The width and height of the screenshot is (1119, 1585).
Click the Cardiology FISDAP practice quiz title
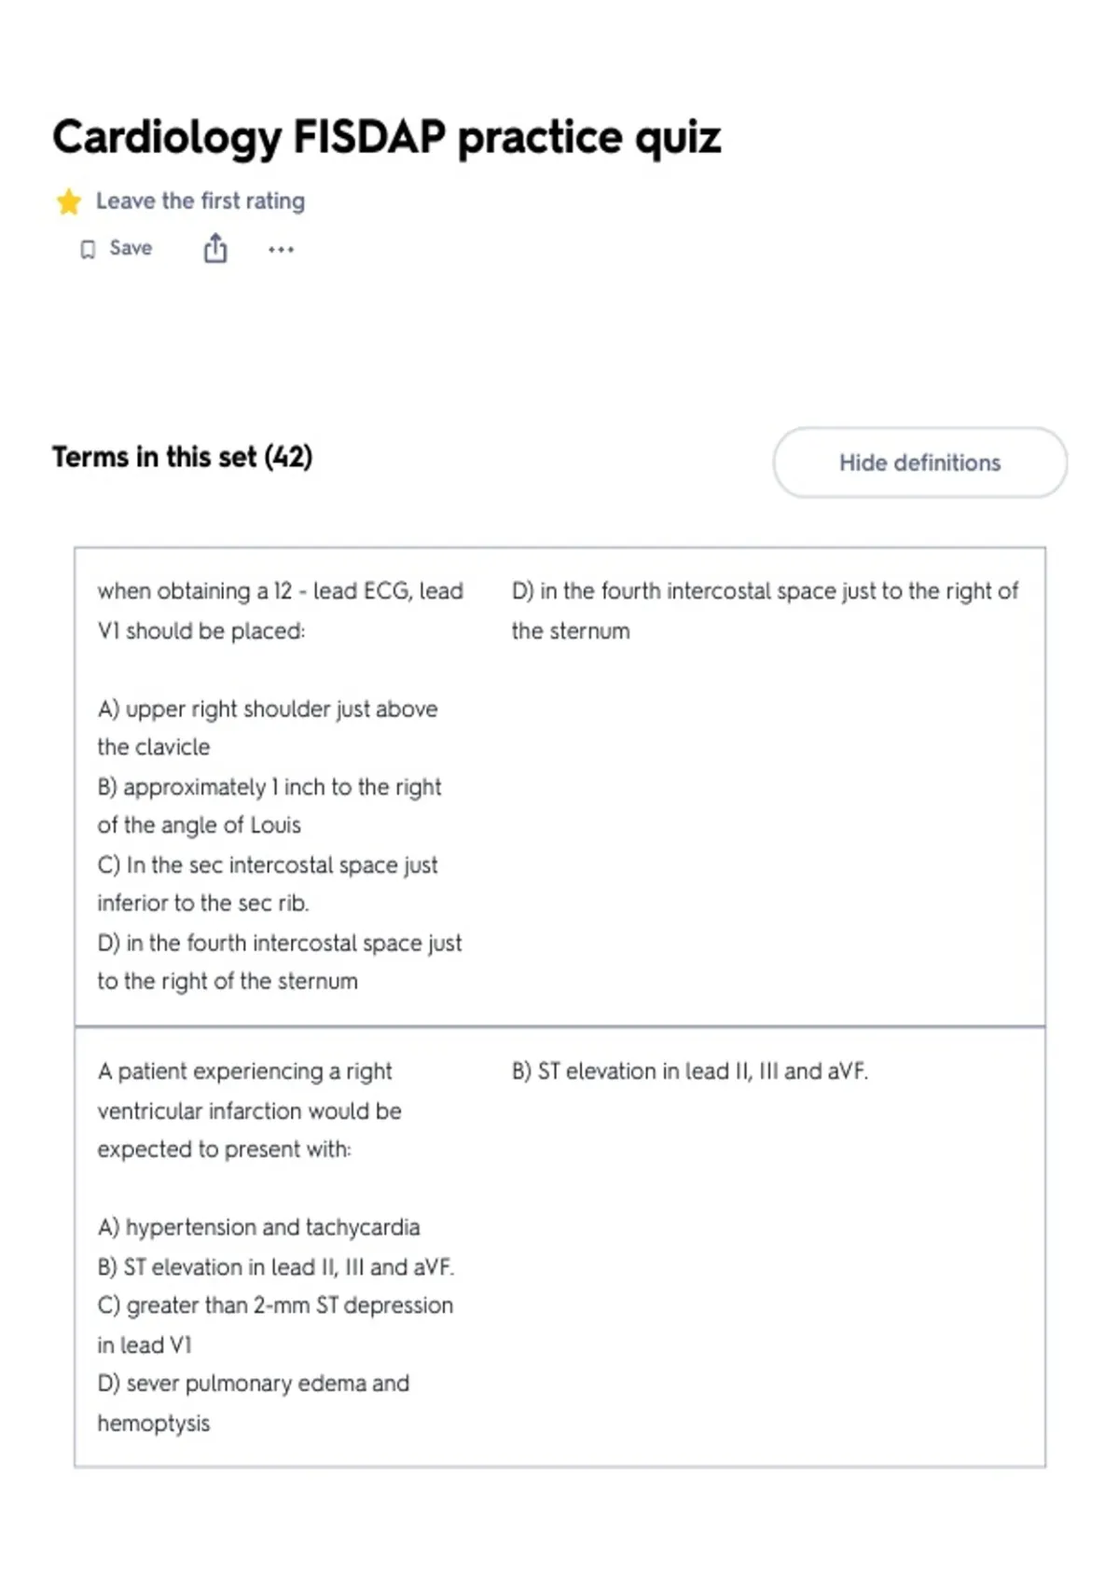point(386,137)
